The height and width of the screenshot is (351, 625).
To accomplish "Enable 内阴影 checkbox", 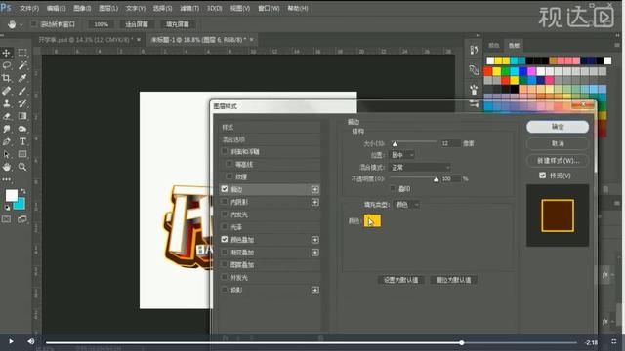I will pos(225,202).
